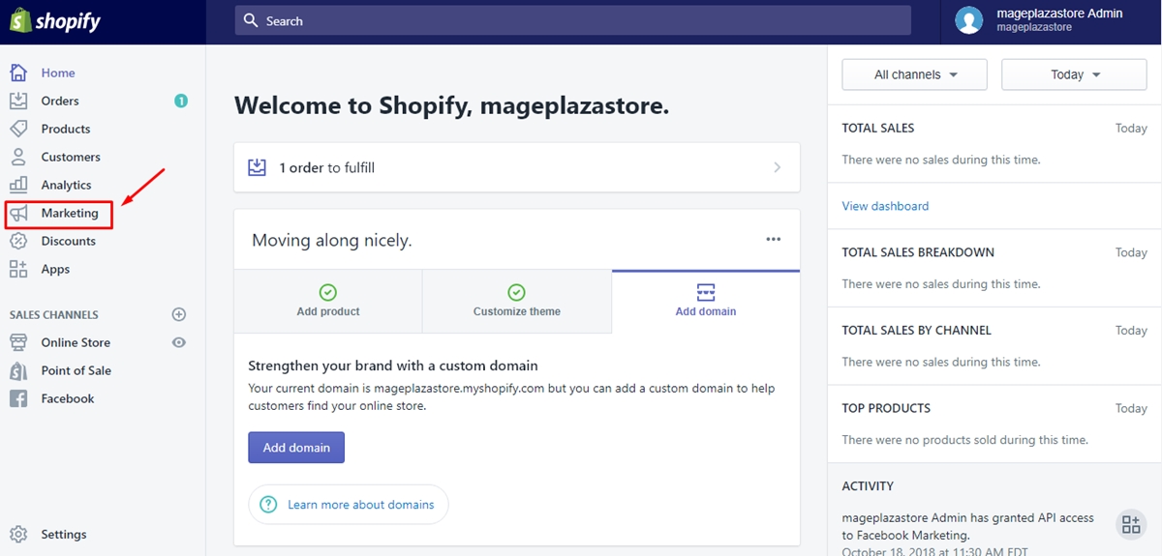Screen dimensions: 1162x556
Task: Click the Analytics bar chart icon
Action: [18, 185]
